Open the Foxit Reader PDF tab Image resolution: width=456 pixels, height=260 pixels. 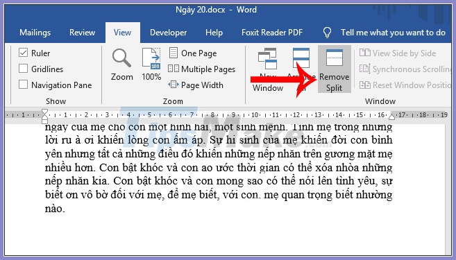[x=272, y=33]
